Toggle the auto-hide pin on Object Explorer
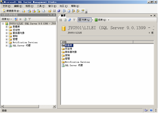Screen dimensions: 158x113 click(x=51, y=15)
